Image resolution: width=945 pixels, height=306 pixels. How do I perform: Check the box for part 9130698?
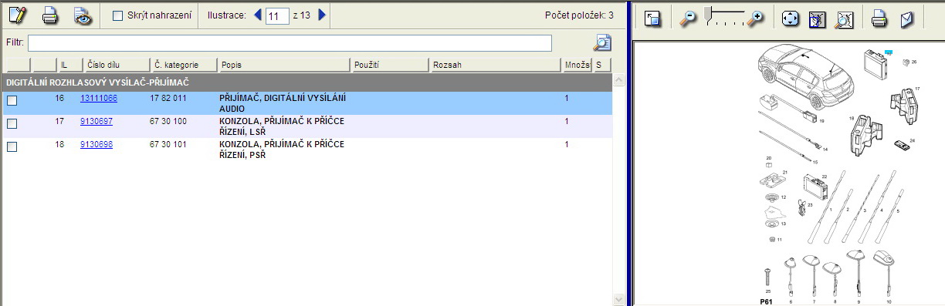point(12,146)
